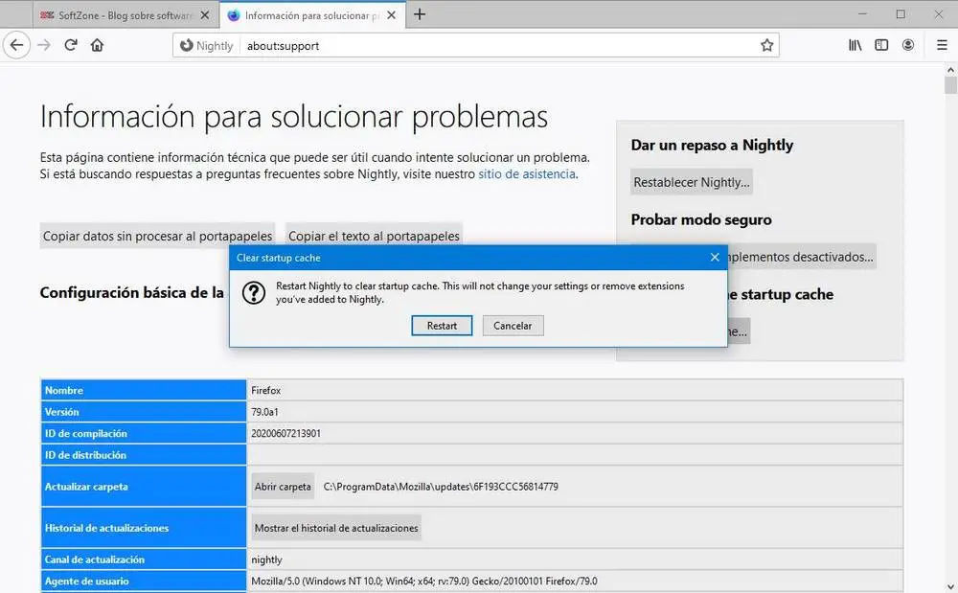
Task: Click the Nightly identity icon in address bar
Action: [x=207, y=46]
